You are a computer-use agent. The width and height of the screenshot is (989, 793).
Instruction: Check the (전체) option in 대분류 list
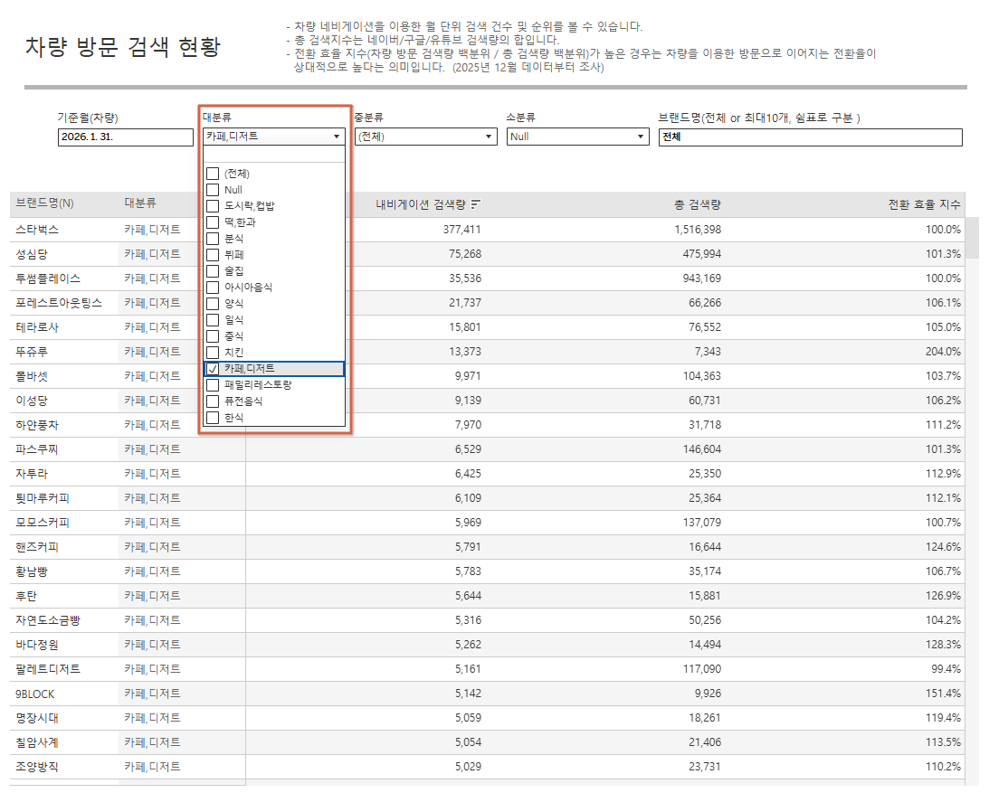(x=213, y=174)
